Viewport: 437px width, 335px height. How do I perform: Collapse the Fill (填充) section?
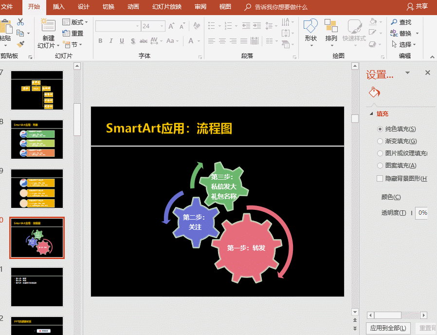[371, 113]
